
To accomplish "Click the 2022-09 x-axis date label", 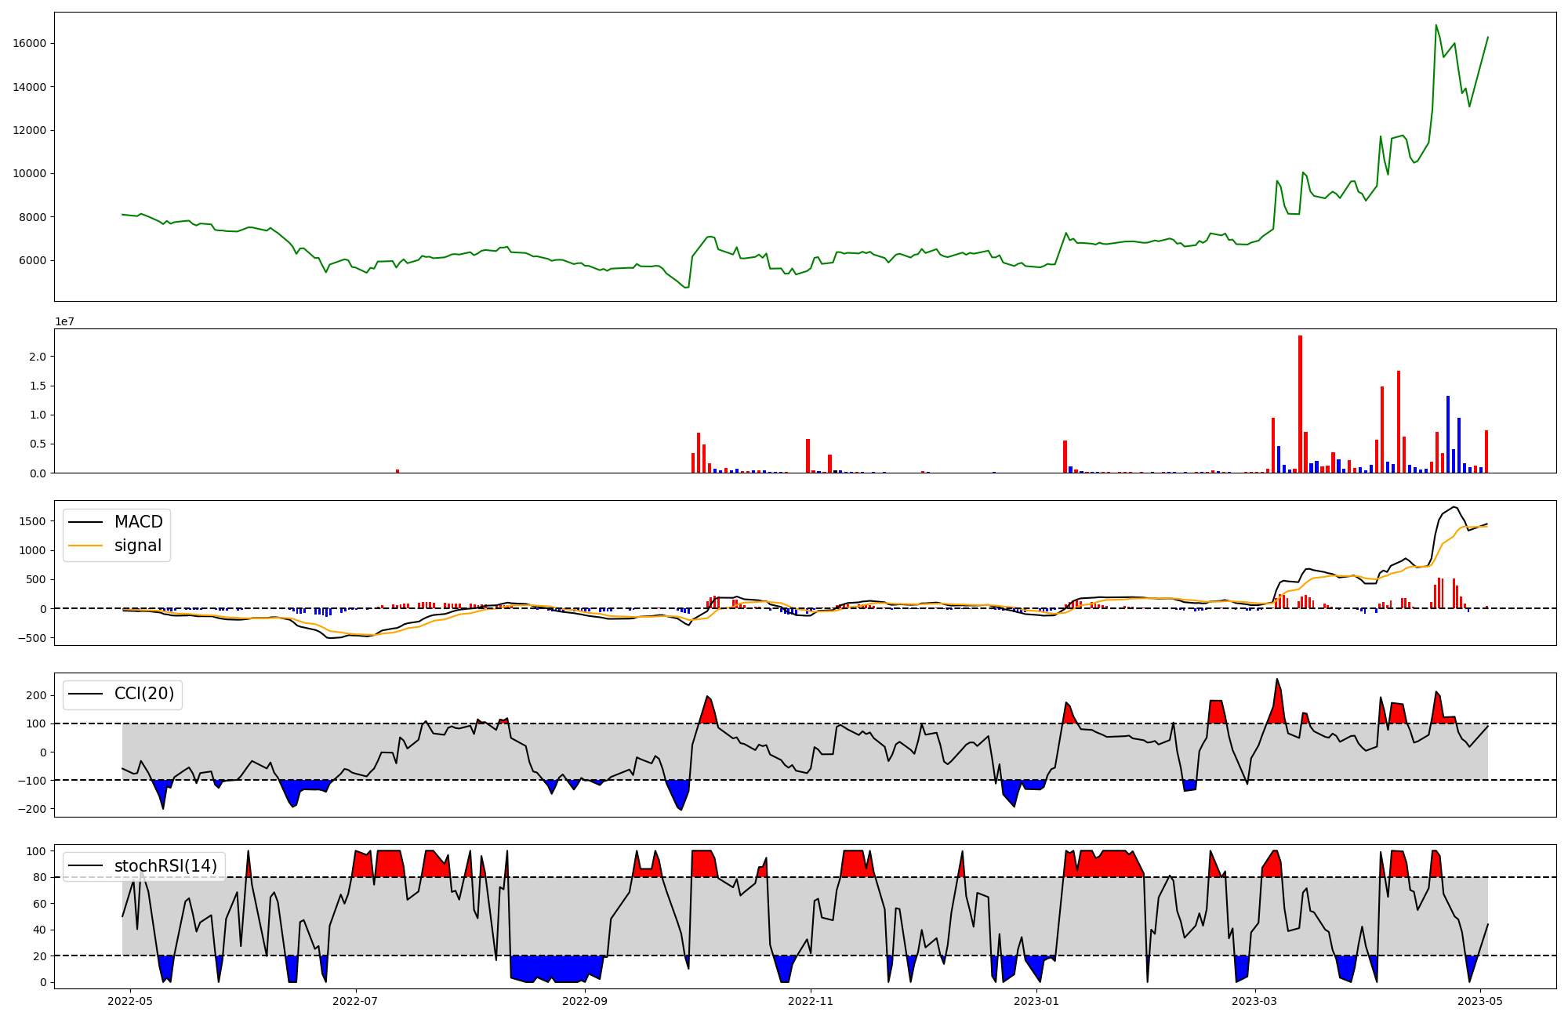I will pyautogui.click(x=585, y=1001).
